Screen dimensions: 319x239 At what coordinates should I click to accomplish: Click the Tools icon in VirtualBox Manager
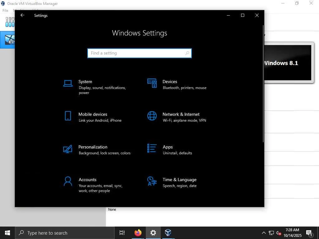click(x=10, y=22)
